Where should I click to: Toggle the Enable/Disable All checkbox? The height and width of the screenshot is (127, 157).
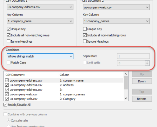click(x=5, y=105)
